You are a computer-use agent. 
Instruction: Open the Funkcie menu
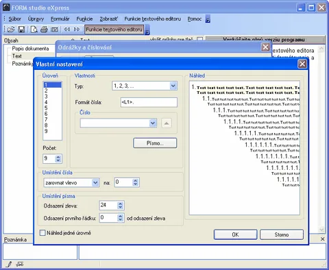pyautogui.click(x=84, y=19)
